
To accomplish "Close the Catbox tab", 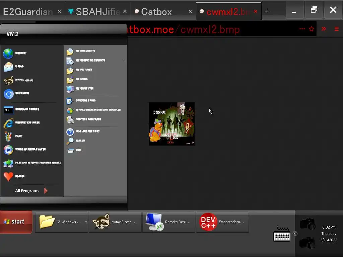I will pos(190,11).
